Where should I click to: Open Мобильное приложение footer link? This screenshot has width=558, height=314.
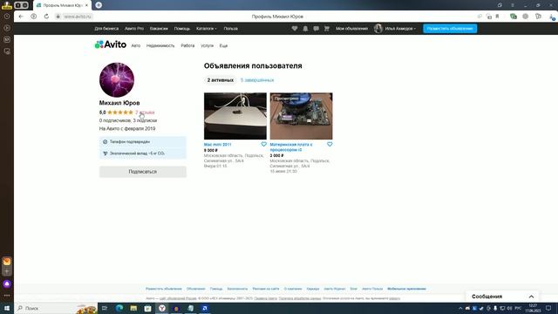click(406, 289)
